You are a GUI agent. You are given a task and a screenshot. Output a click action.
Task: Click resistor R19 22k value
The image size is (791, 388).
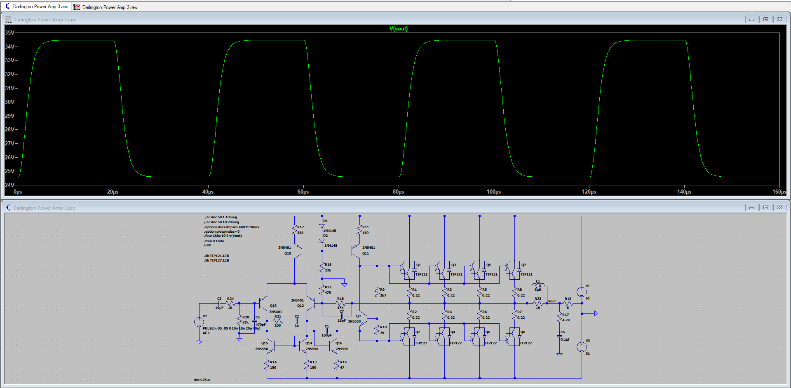pos(328,270)
